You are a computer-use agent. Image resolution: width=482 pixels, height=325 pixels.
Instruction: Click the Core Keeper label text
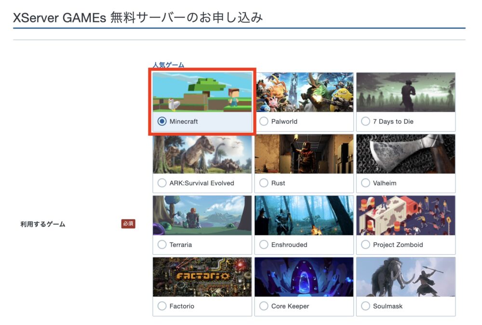click(290, 306)
